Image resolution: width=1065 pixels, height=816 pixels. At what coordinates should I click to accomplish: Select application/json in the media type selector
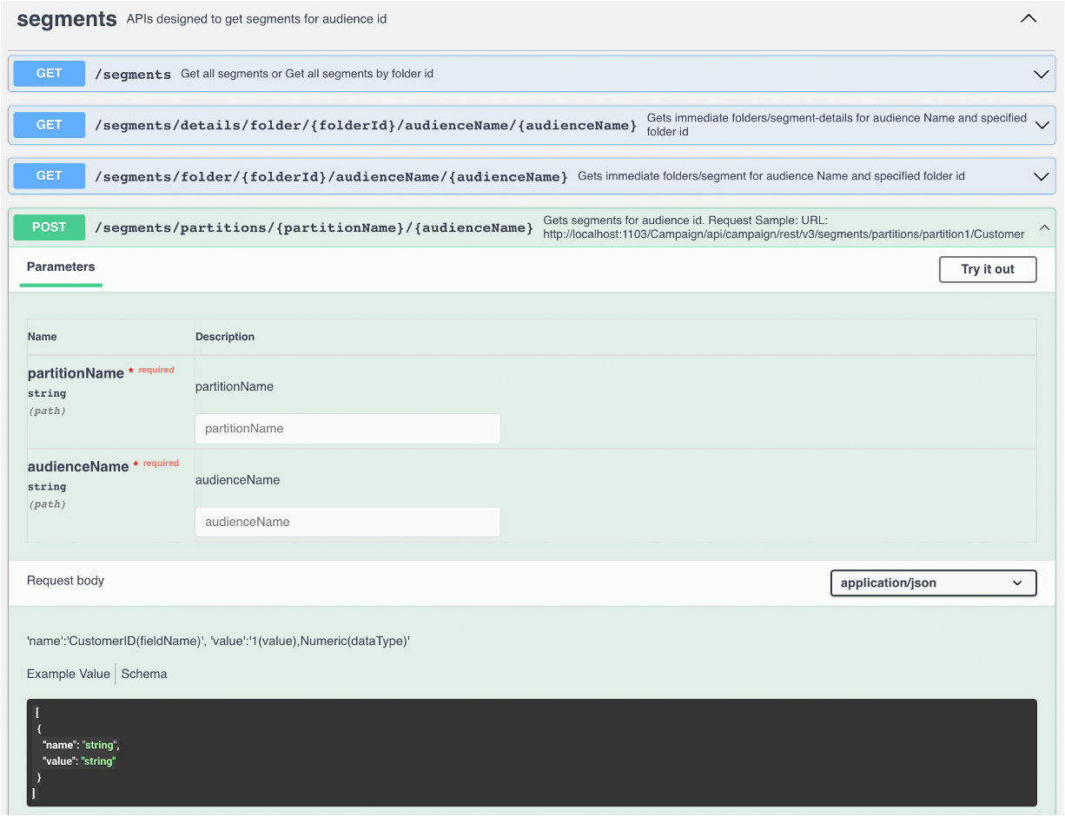click(933, 582)
